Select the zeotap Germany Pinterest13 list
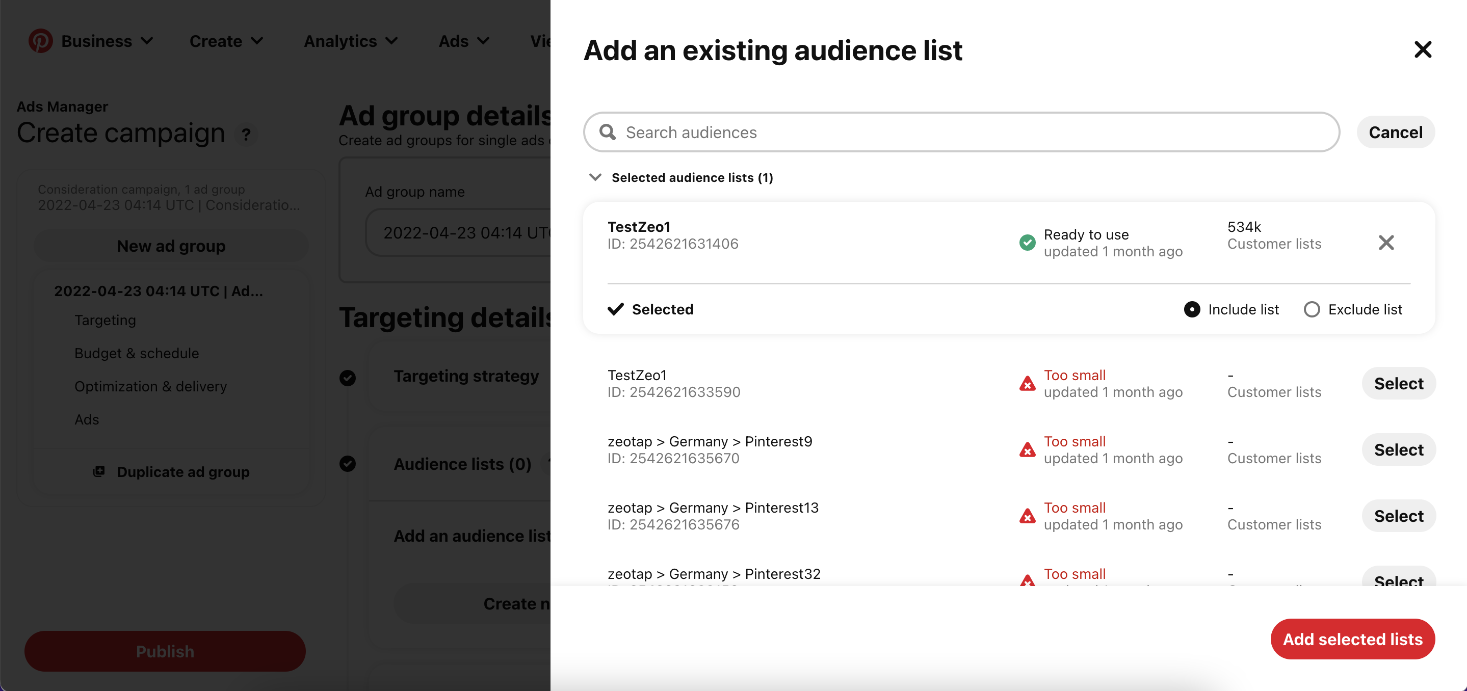 (1398, 516)
